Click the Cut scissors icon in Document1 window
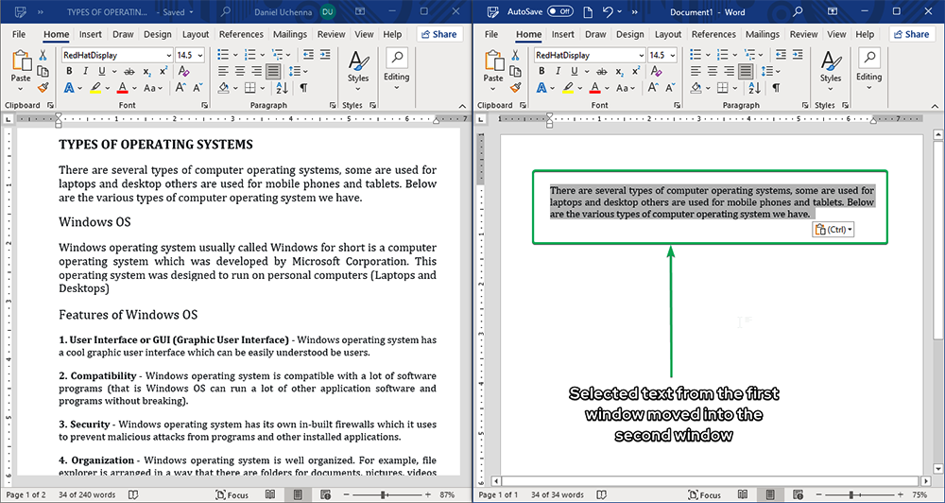 click(516, 56)
